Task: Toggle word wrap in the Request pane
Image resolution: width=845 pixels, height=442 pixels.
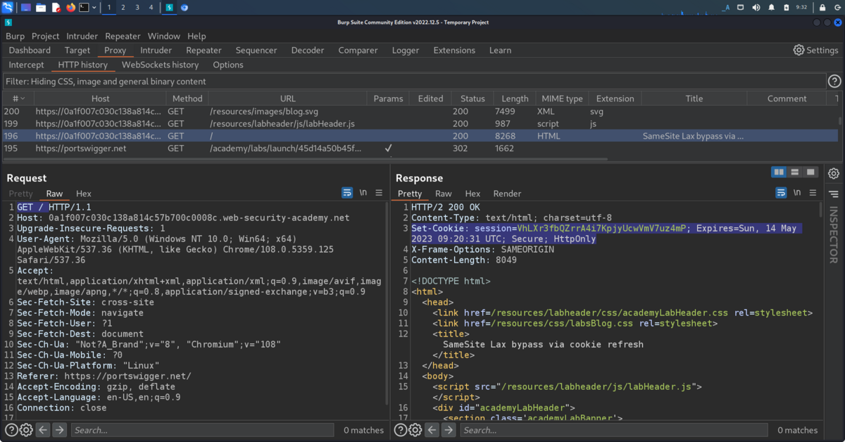Action: [x=347, y=193]
